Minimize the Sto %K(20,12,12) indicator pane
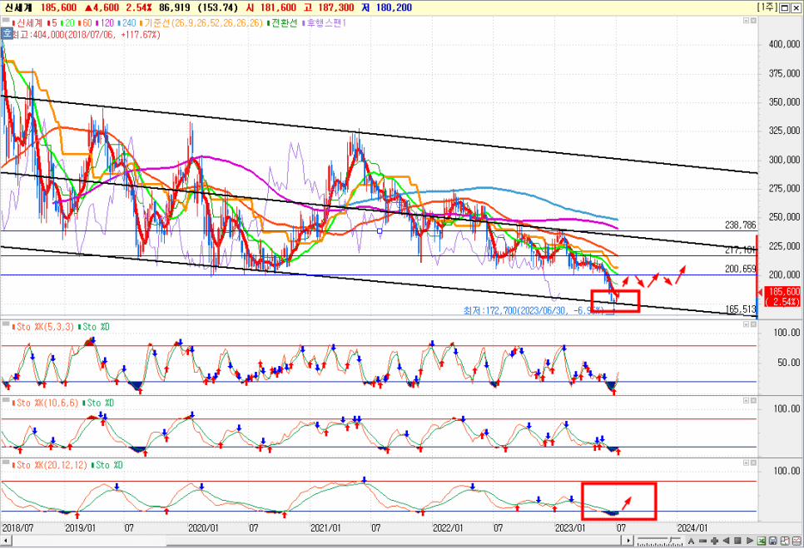804x549 pixels. point(747,462)
